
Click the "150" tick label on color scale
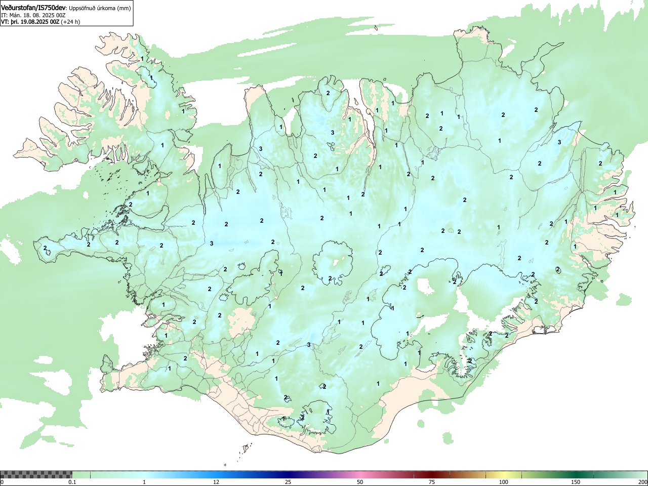pyautogui.click(x=576, y=482)
